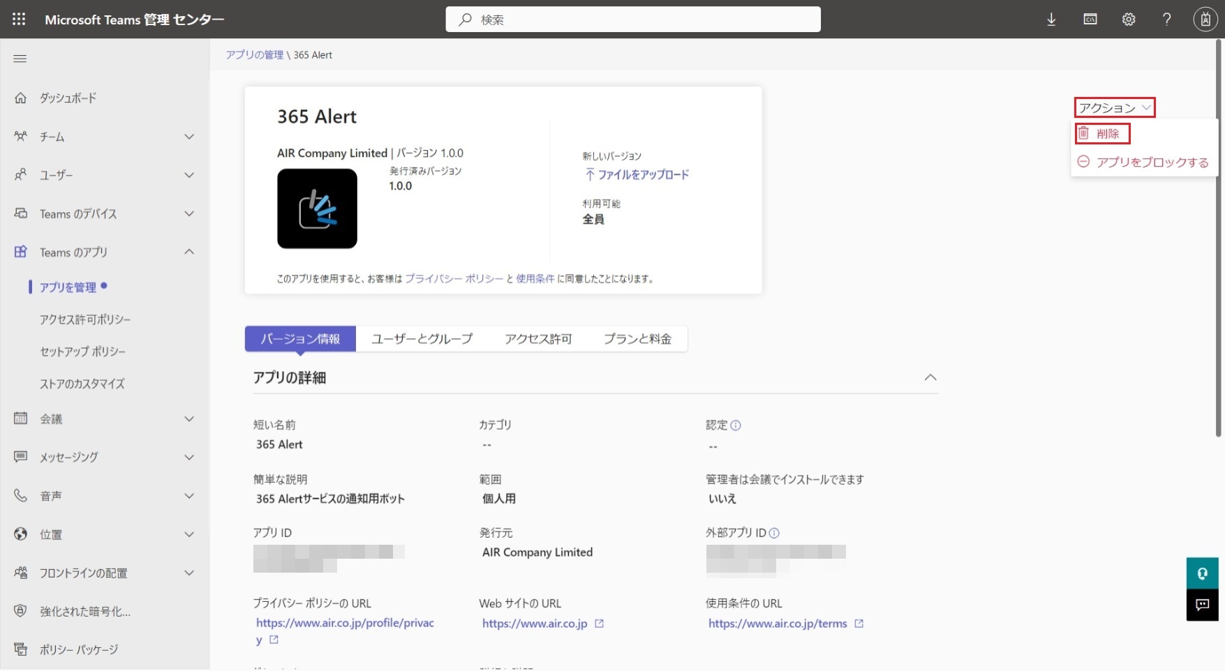The image size is (1225, 671).
Task: Click the help question mark icon
Action: (1166, 20)
